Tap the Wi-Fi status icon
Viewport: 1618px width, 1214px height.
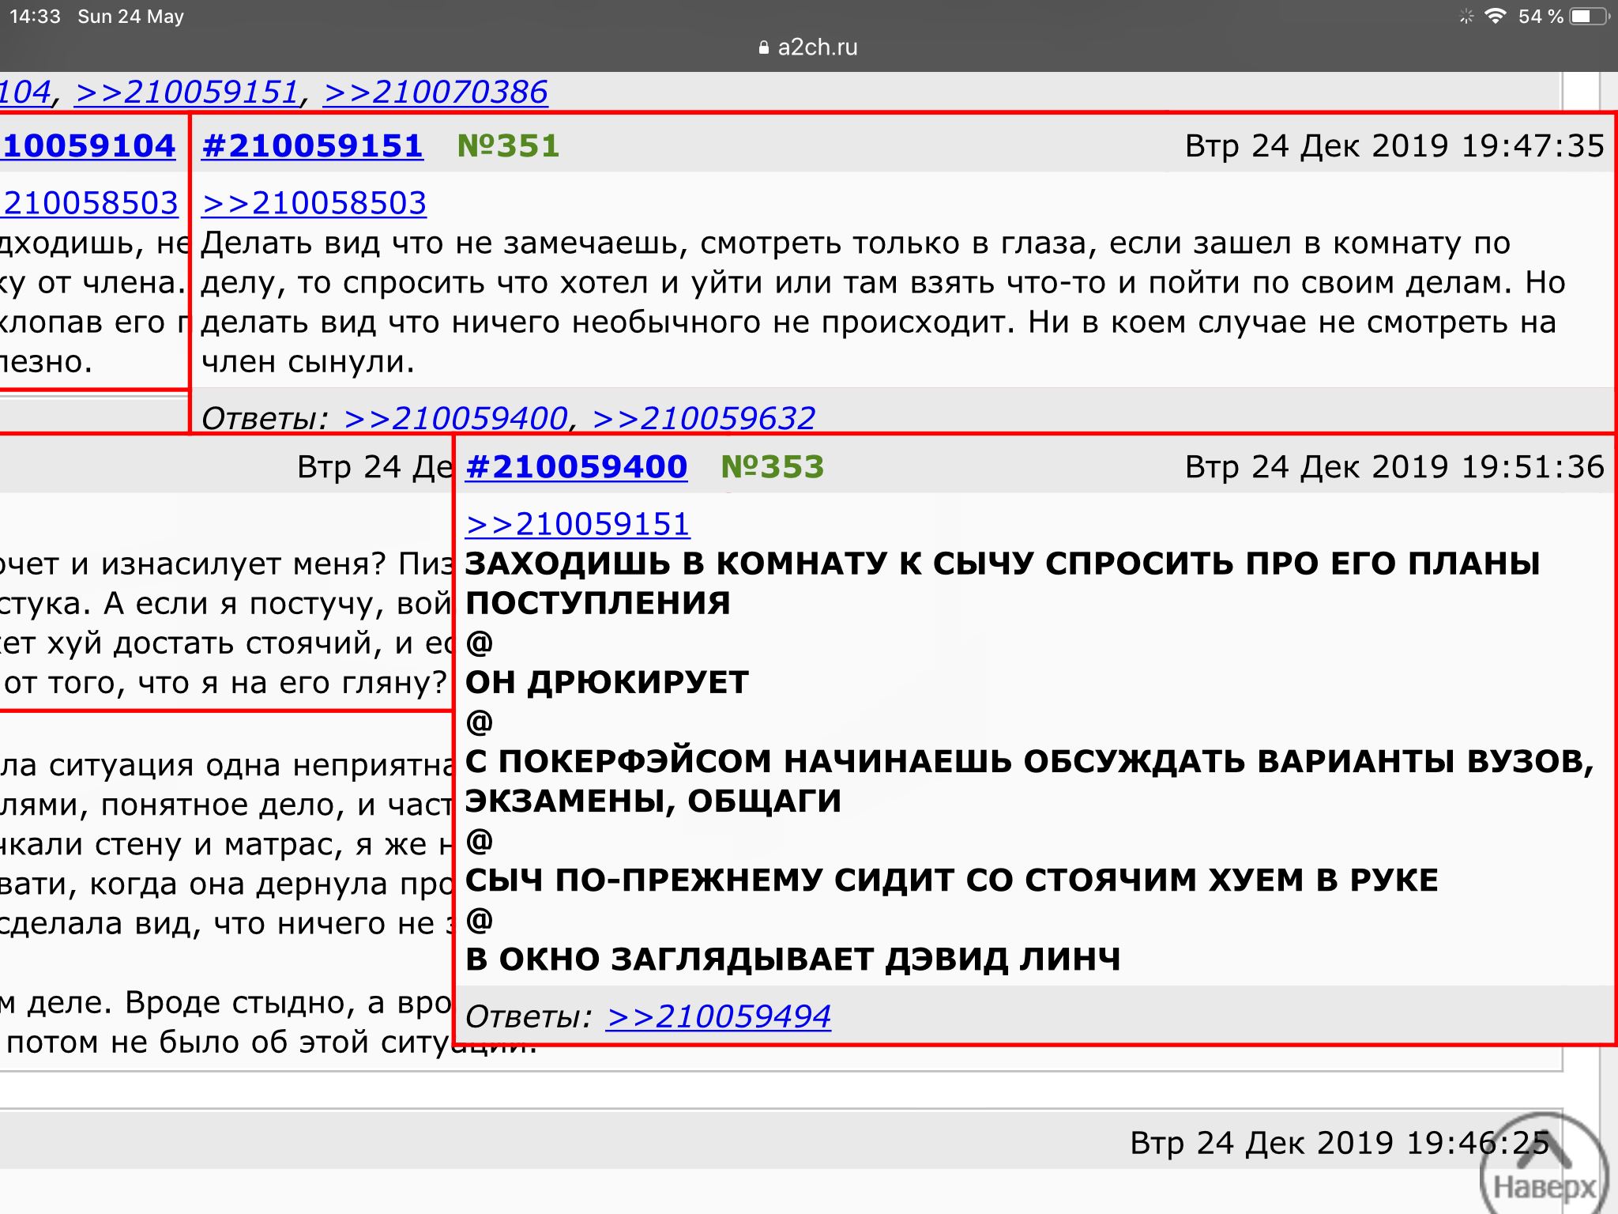coord(1495,17)
